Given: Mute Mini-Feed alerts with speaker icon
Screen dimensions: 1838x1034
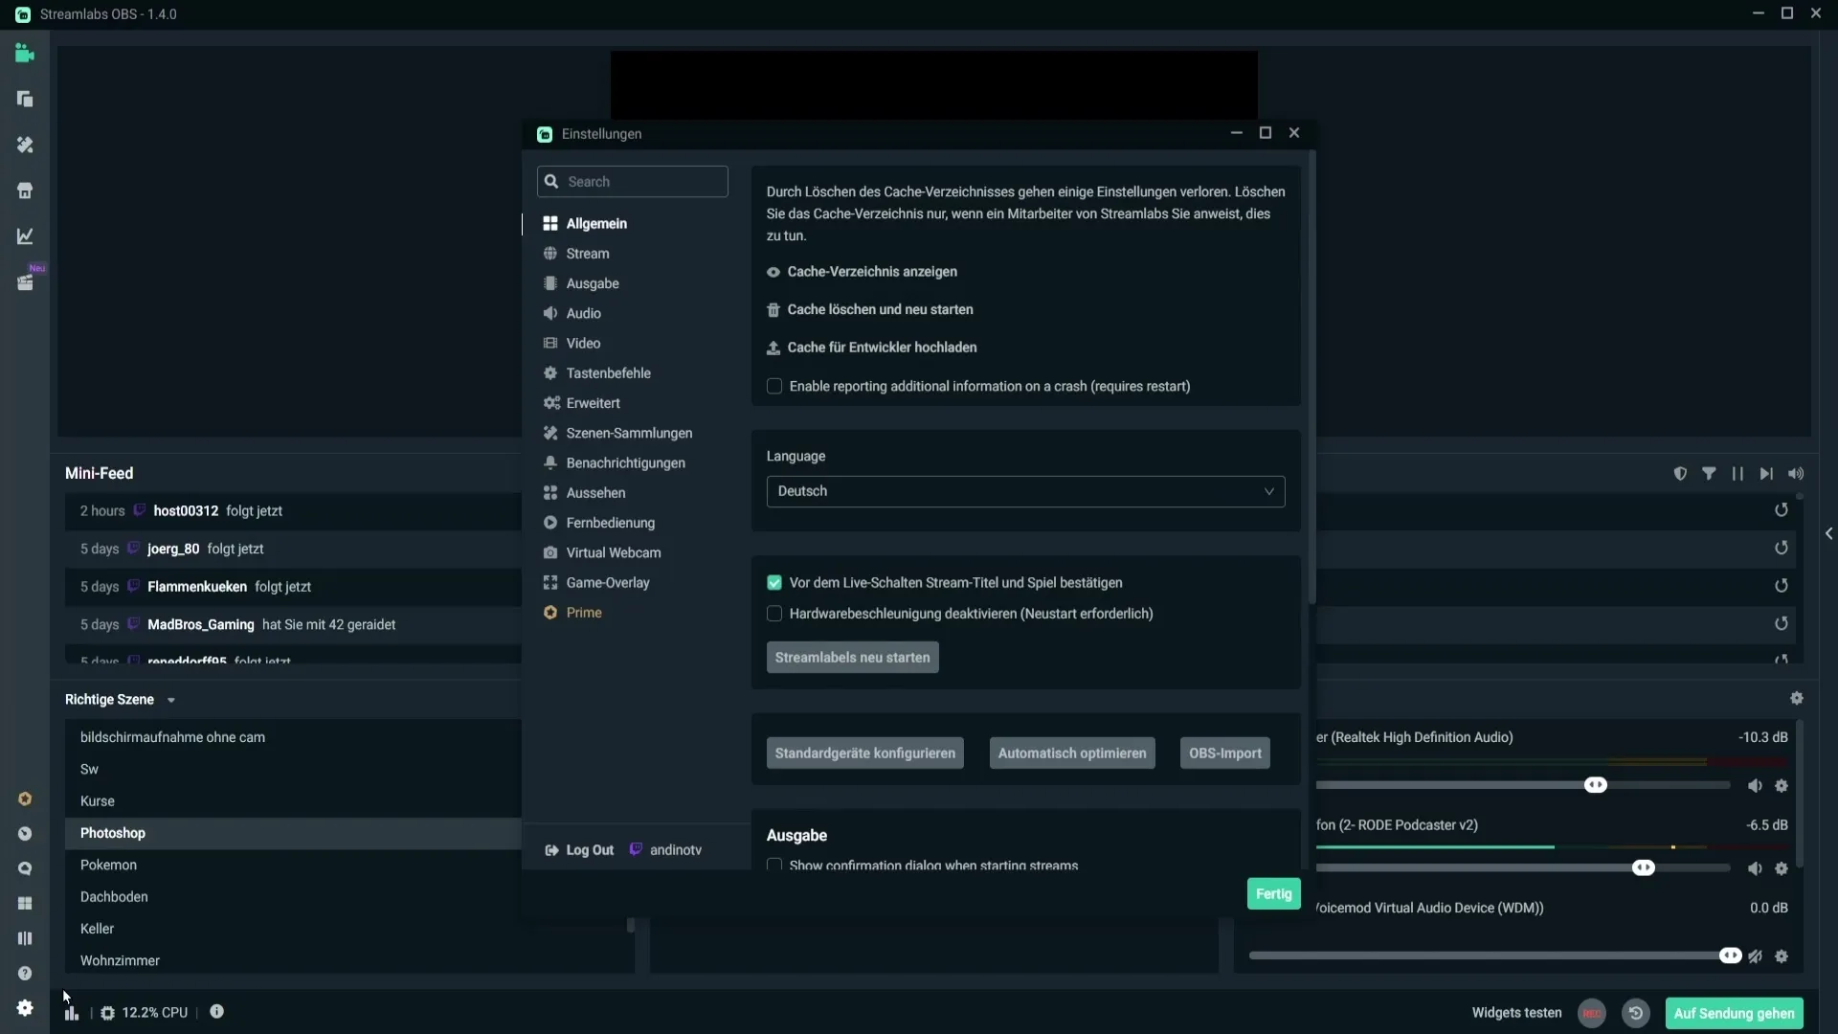Looking at the screenshot, I should click(x=1796, y=474).
